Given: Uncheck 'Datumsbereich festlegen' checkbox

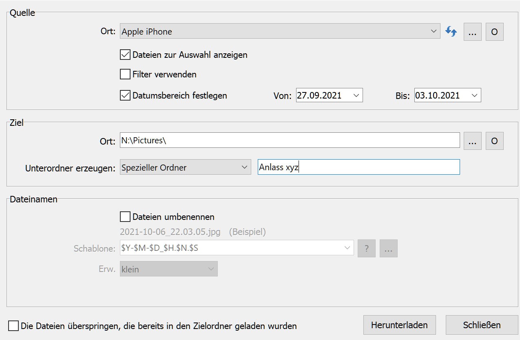Looking at the screenshot, I should coord(125,96).
